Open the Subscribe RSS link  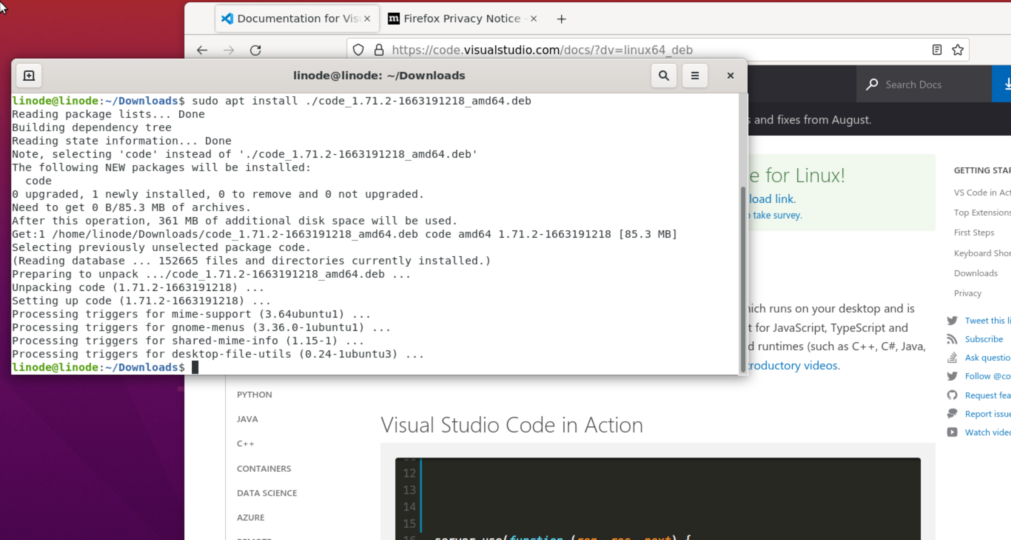click(984, 339)
